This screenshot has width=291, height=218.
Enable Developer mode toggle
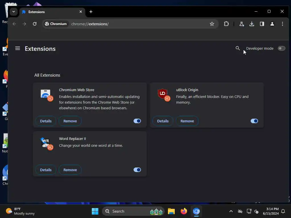coord(281,48)
